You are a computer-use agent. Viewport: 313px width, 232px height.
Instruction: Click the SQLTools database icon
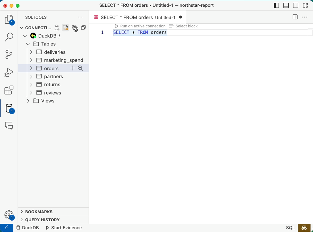pyautogui.click(x=9, y=108)
